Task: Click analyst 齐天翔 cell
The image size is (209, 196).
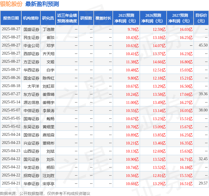Action: tap(49, 54)
